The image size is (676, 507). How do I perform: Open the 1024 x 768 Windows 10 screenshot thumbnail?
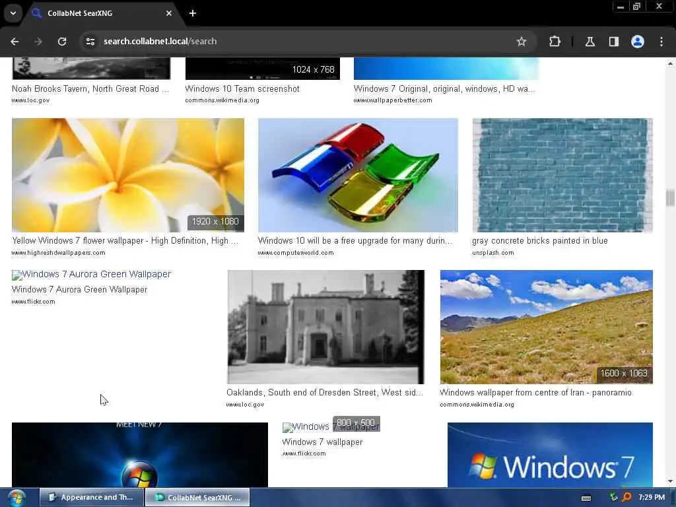(x=263, y=69)
